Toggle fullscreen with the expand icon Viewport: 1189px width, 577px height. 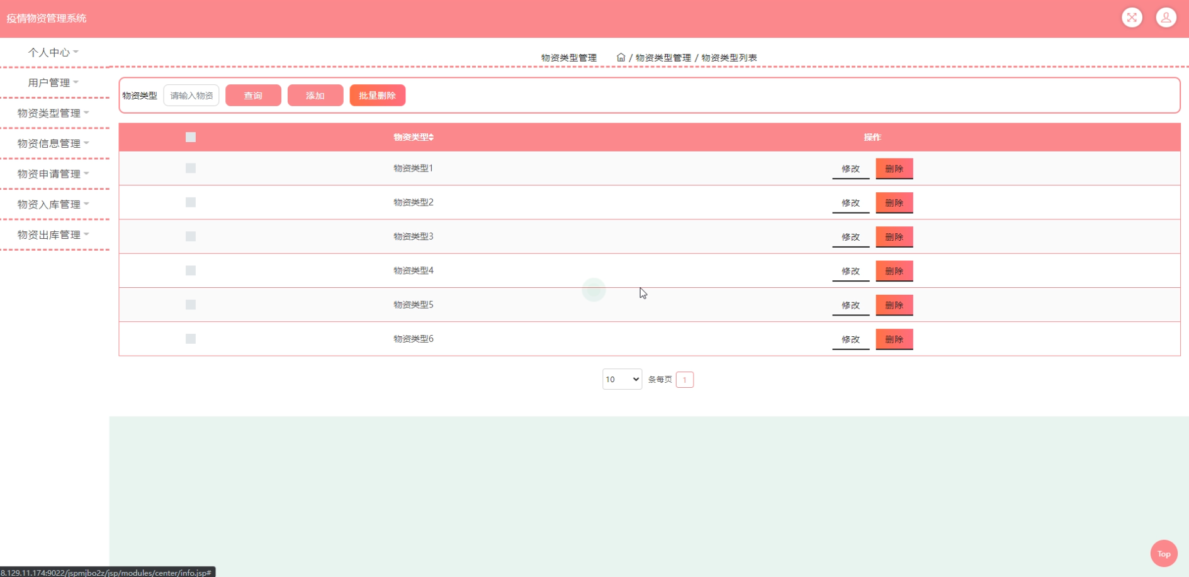1132,18
